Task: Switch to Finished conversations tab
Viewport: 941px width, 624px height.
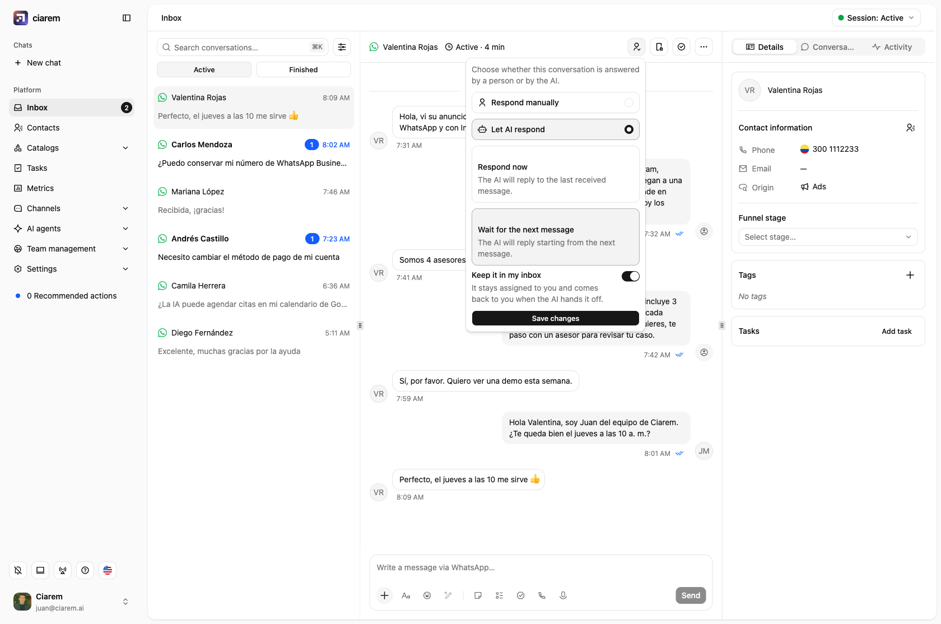Action: 304,69
